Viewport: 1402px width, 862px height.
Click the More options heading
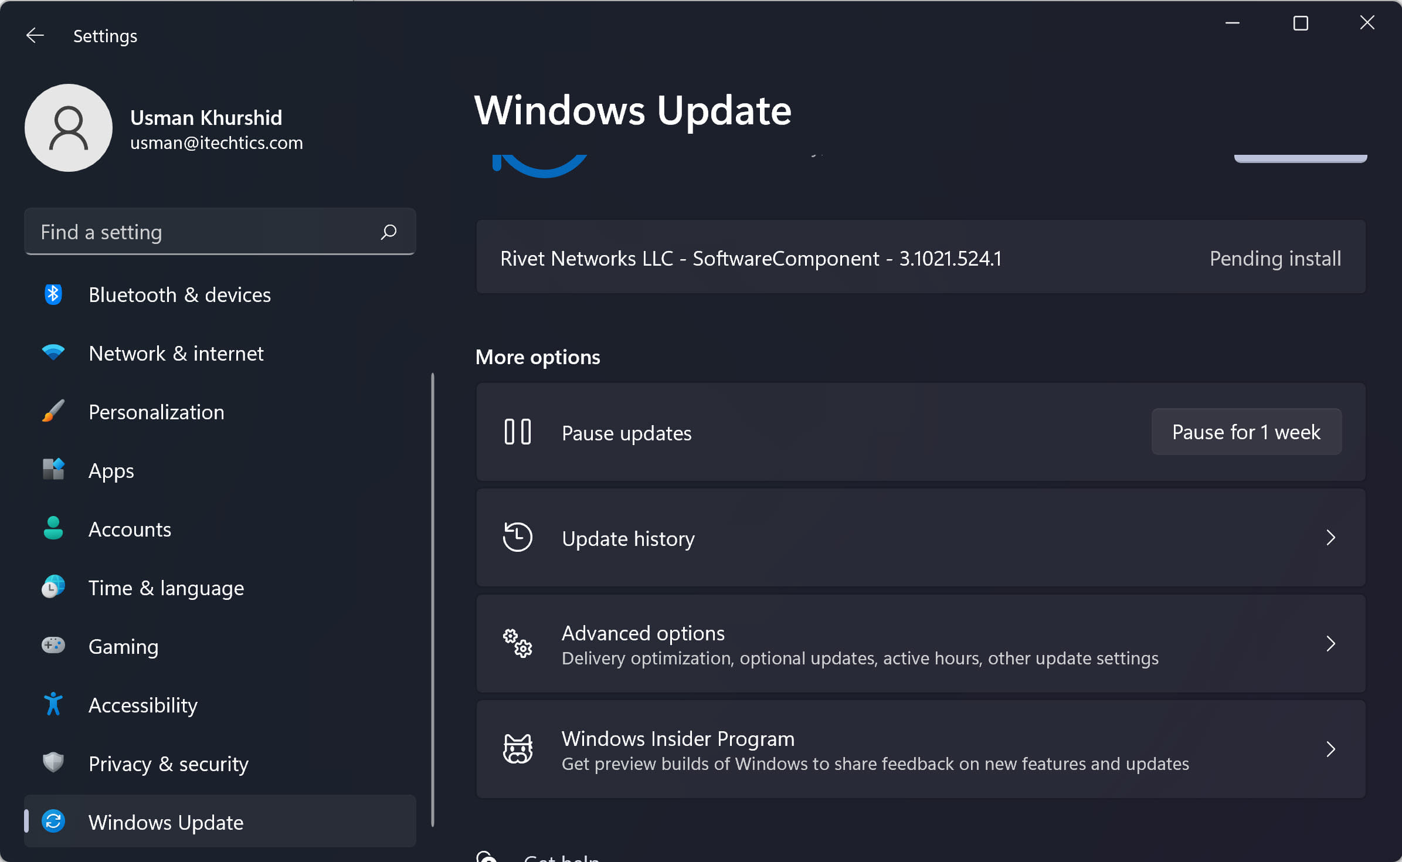[x=538, y=357]
